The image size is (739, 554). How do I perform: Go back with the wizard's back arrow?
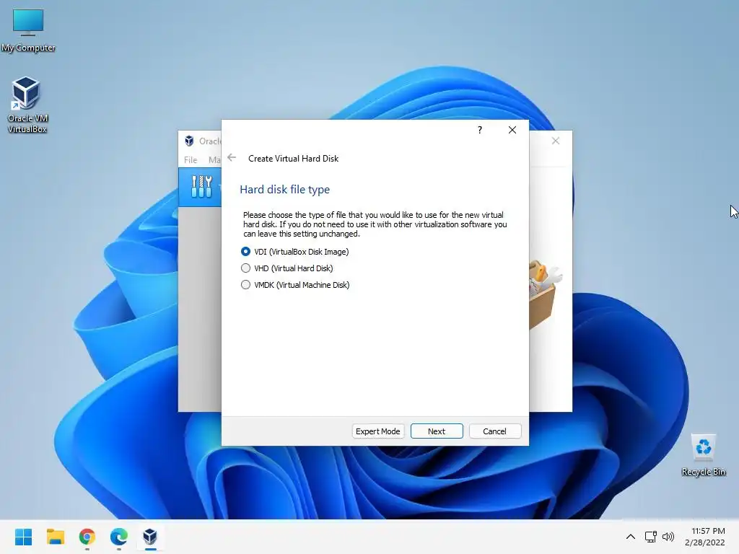tap(232, 157)
